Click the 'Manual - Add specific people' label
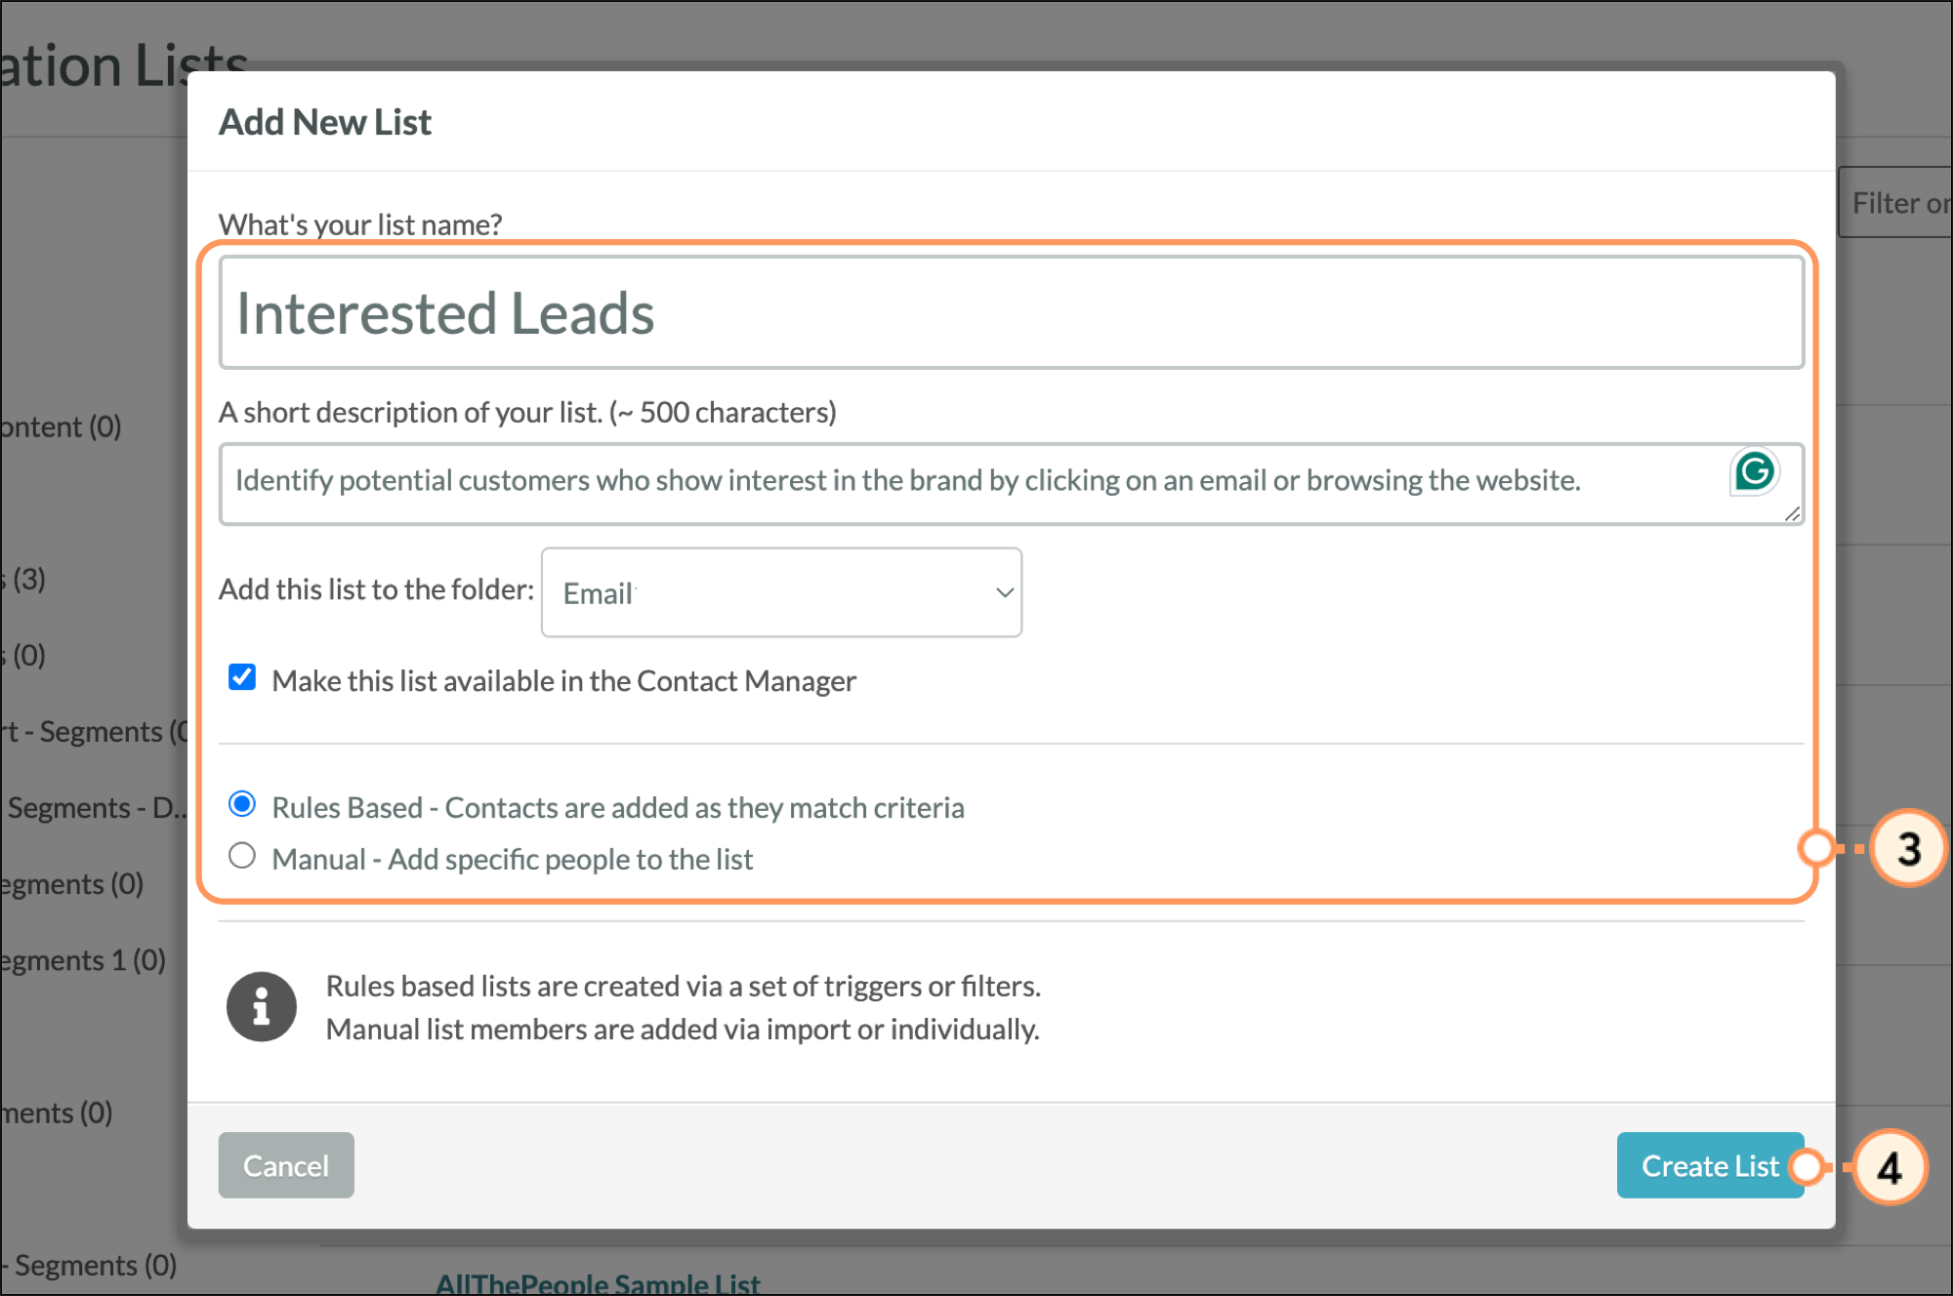 (512, 860)
